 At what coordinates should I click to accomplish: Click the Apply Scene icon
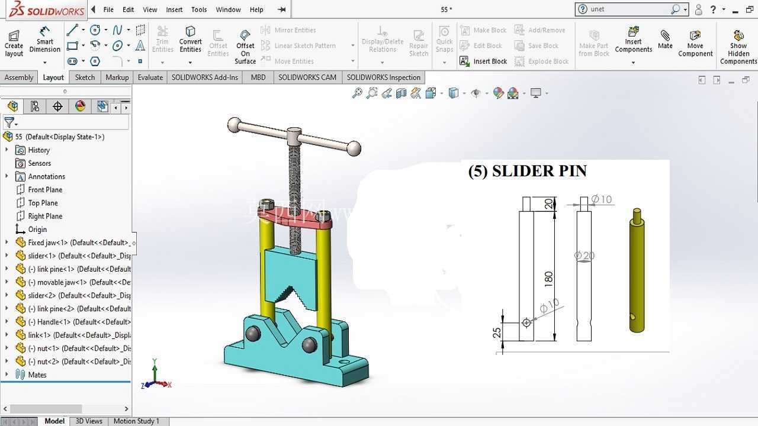(x=513, y=93)
